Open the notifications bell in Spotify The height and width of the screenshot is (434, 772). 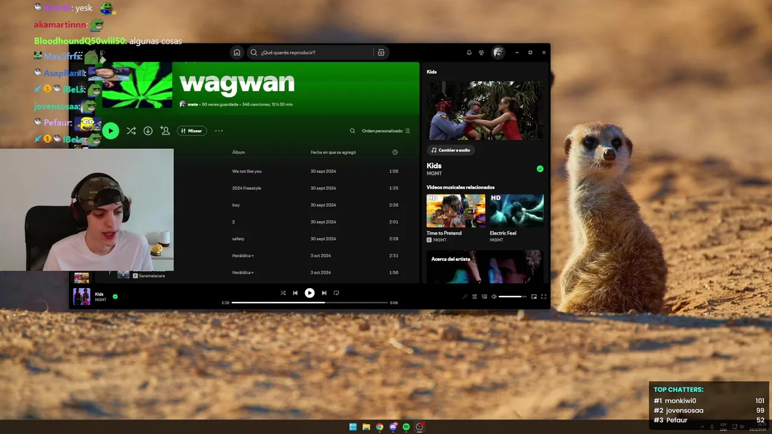(x=469, y=52)
